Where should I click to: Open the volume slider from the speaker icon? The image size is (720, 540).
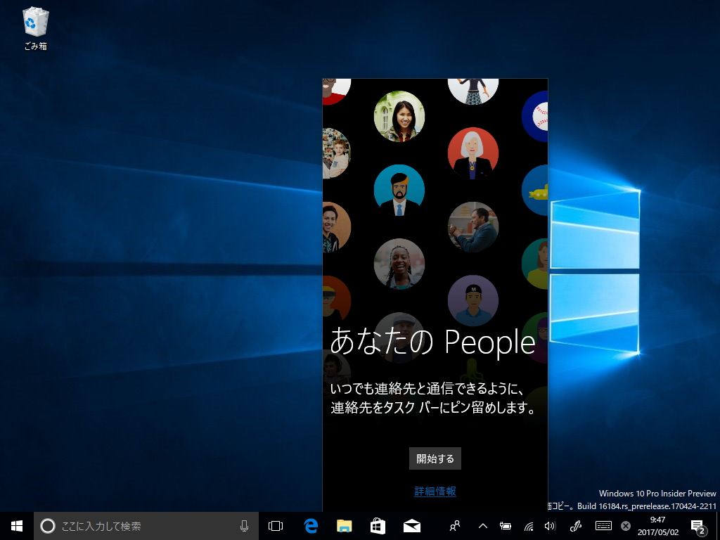550,525
